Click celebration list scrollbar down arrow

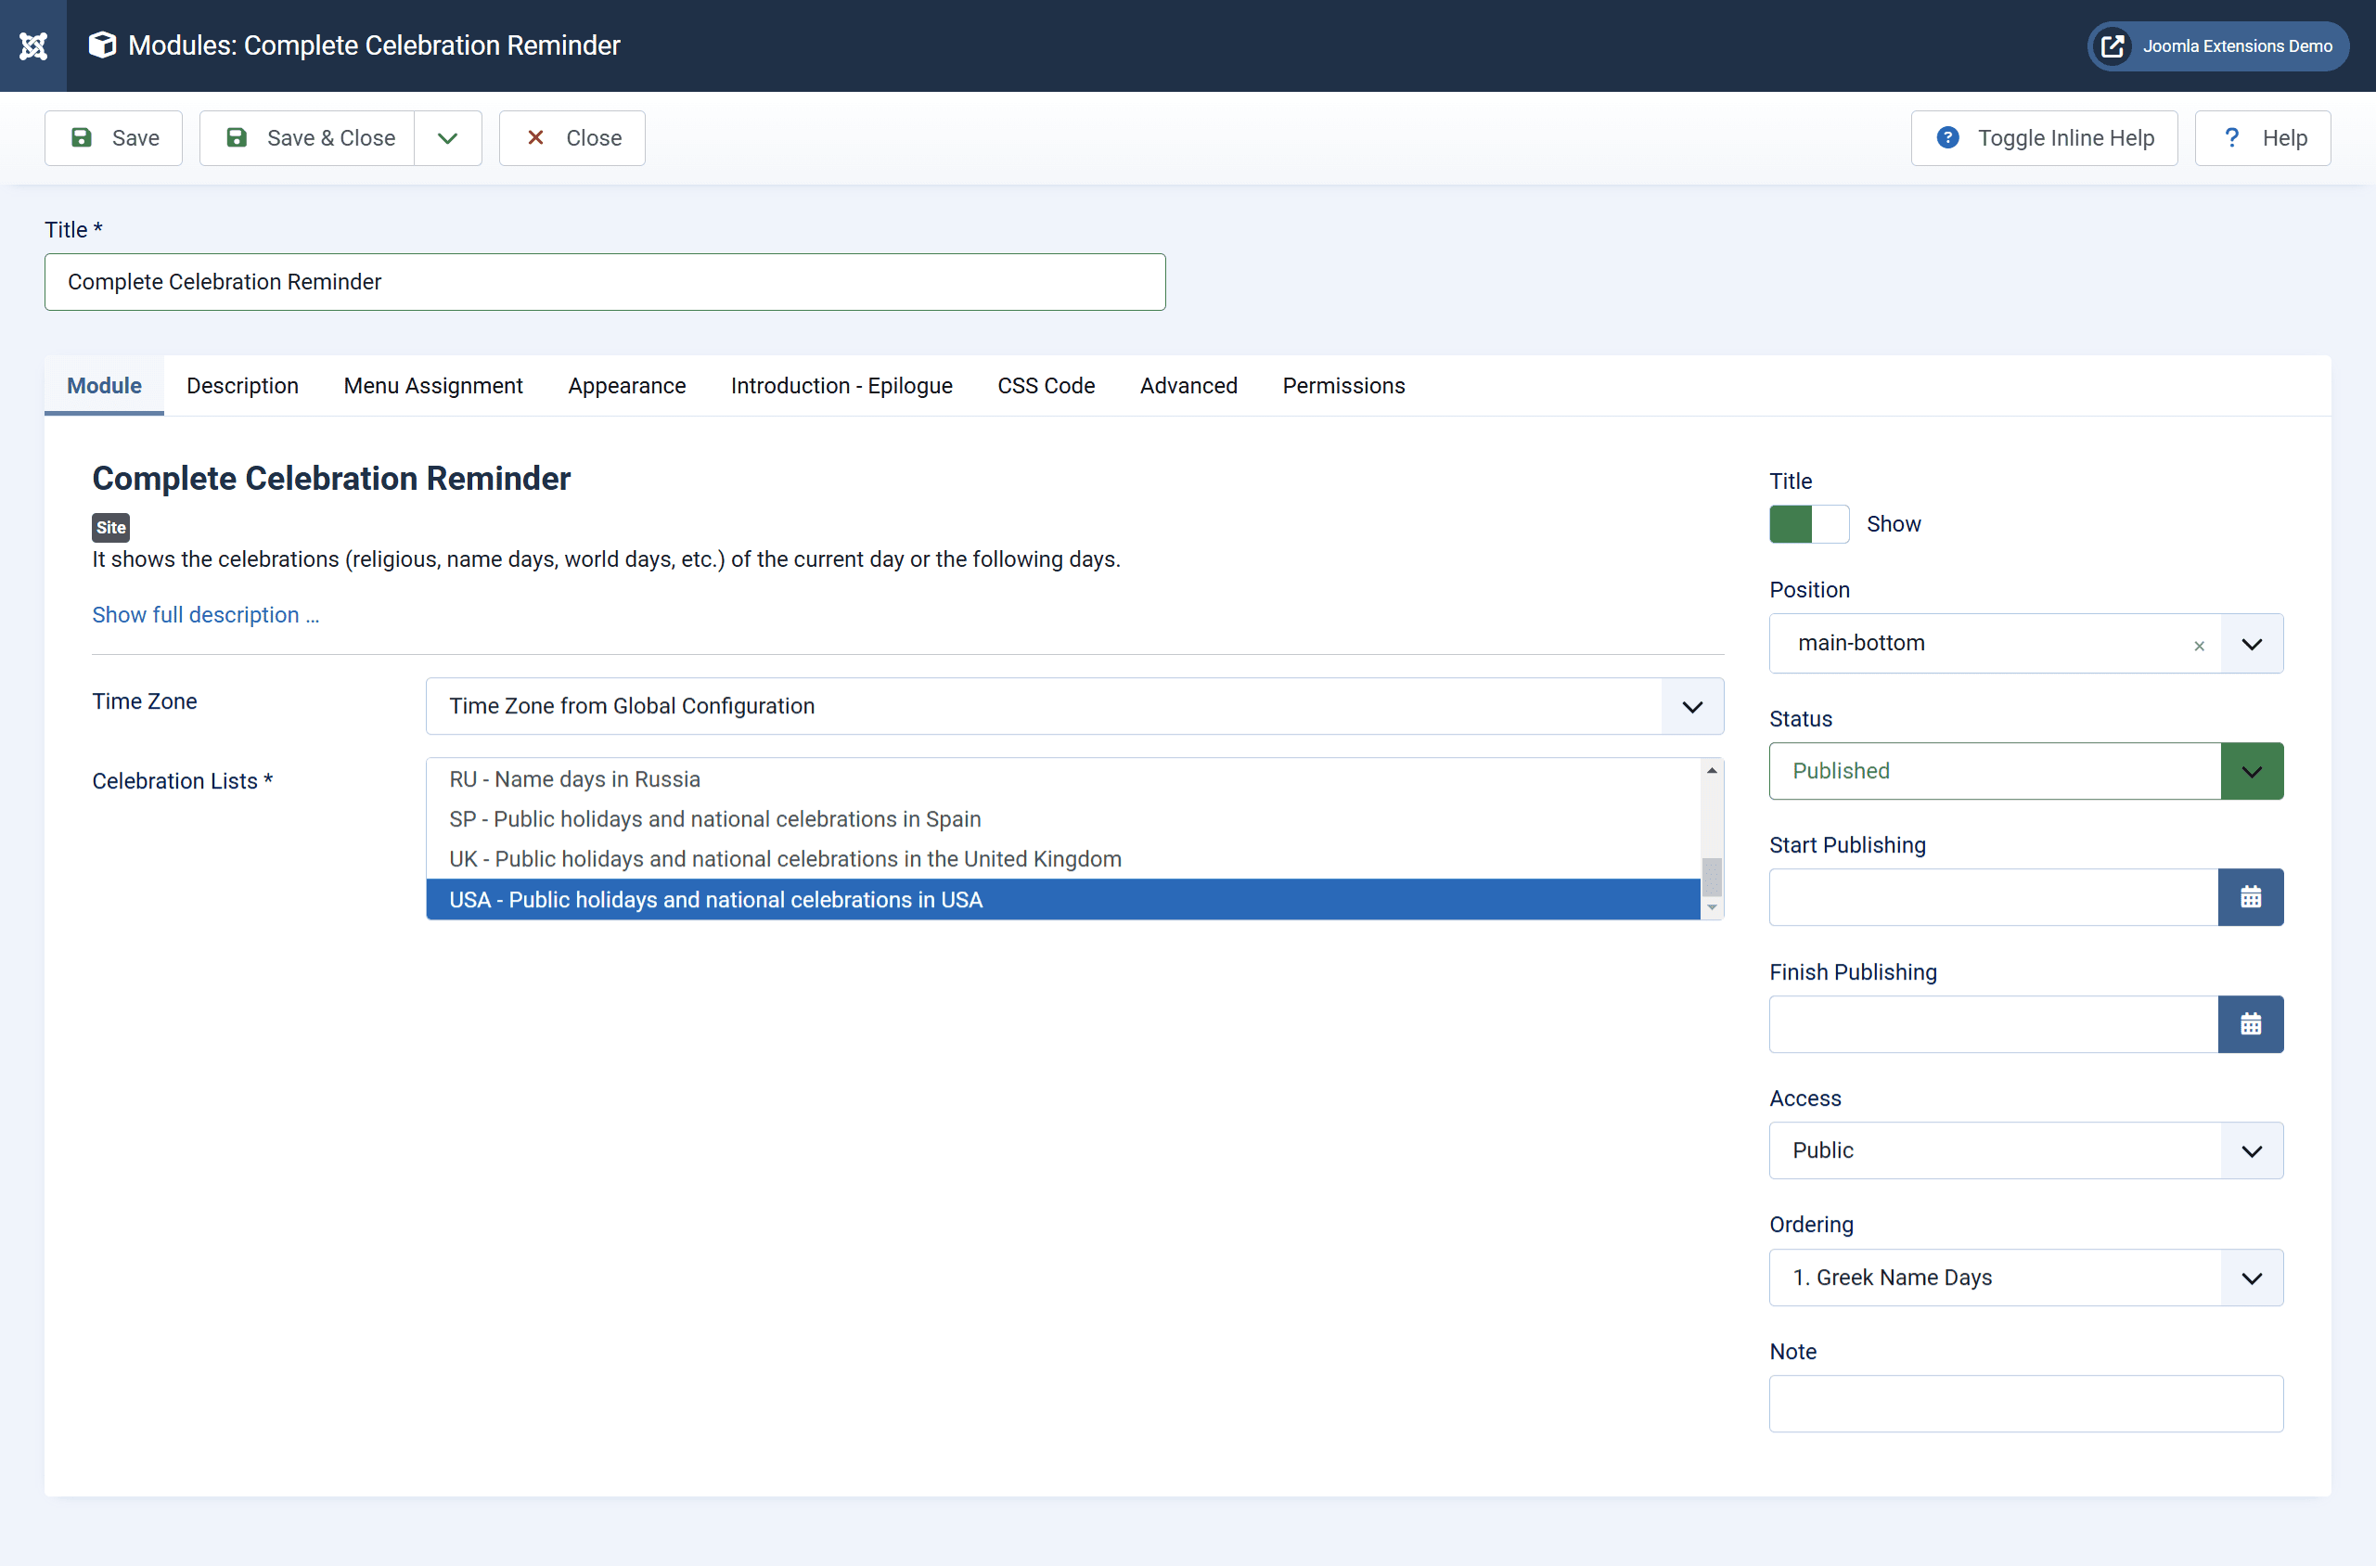[1712, 908]
